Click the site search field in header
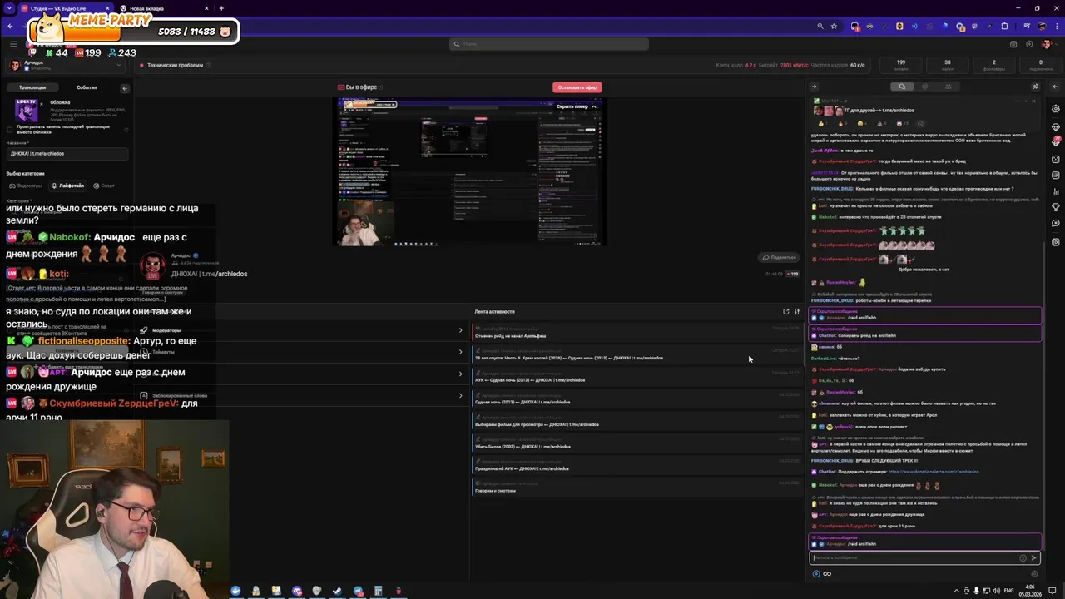This screenshot has height=599, width=1065. tap(549, 44)
